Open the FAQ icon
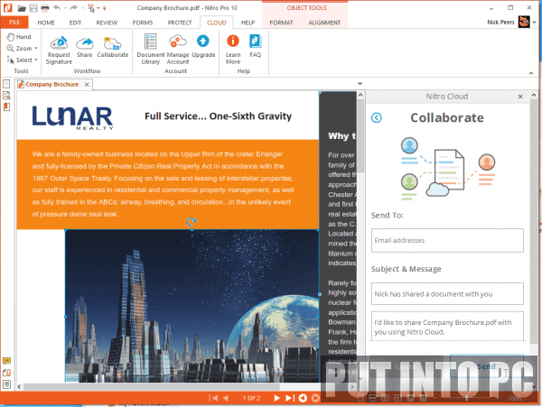The image size is (542, 407). (255, 46)
